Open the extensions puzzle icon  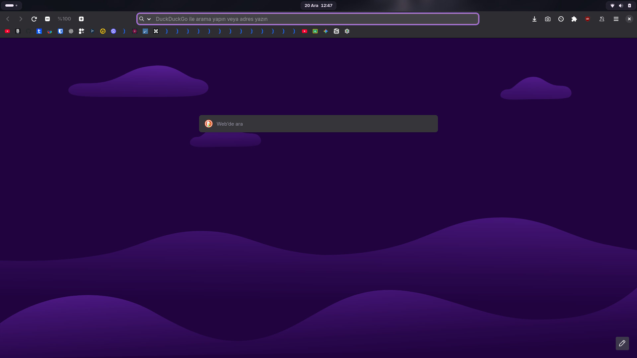point(574,19)
